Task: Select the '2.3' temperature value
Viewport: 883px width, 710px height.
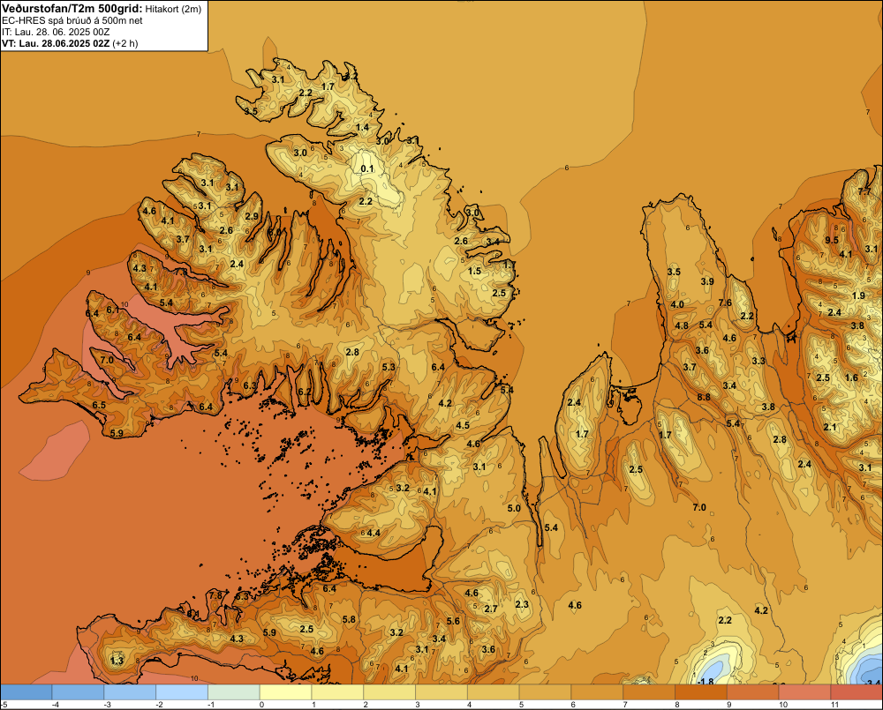Action: pyautogui.click(x=522, y=604)
